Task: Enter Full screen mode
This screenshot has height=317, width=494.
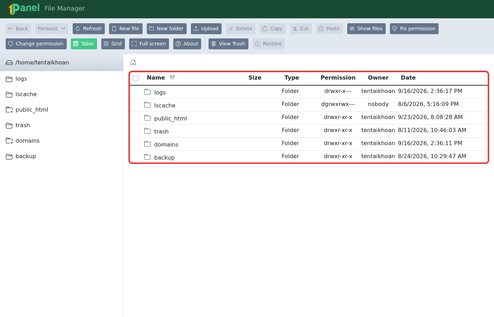Action: (149, 44)
